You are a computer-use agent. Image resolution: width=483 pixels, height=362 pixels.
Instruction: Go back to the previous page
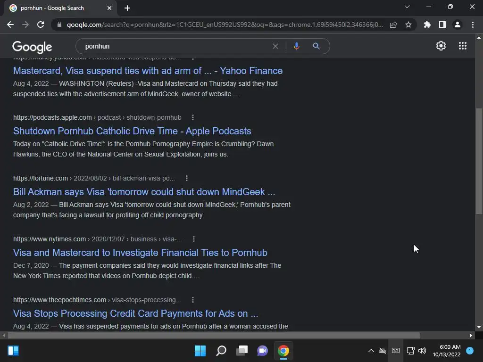point(10,25)
